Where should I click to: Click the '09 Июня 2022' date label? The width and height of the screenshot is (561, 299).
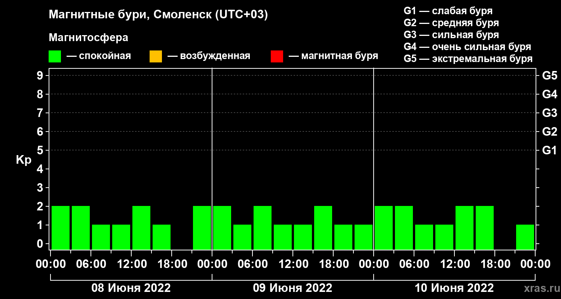coord(293,288)
